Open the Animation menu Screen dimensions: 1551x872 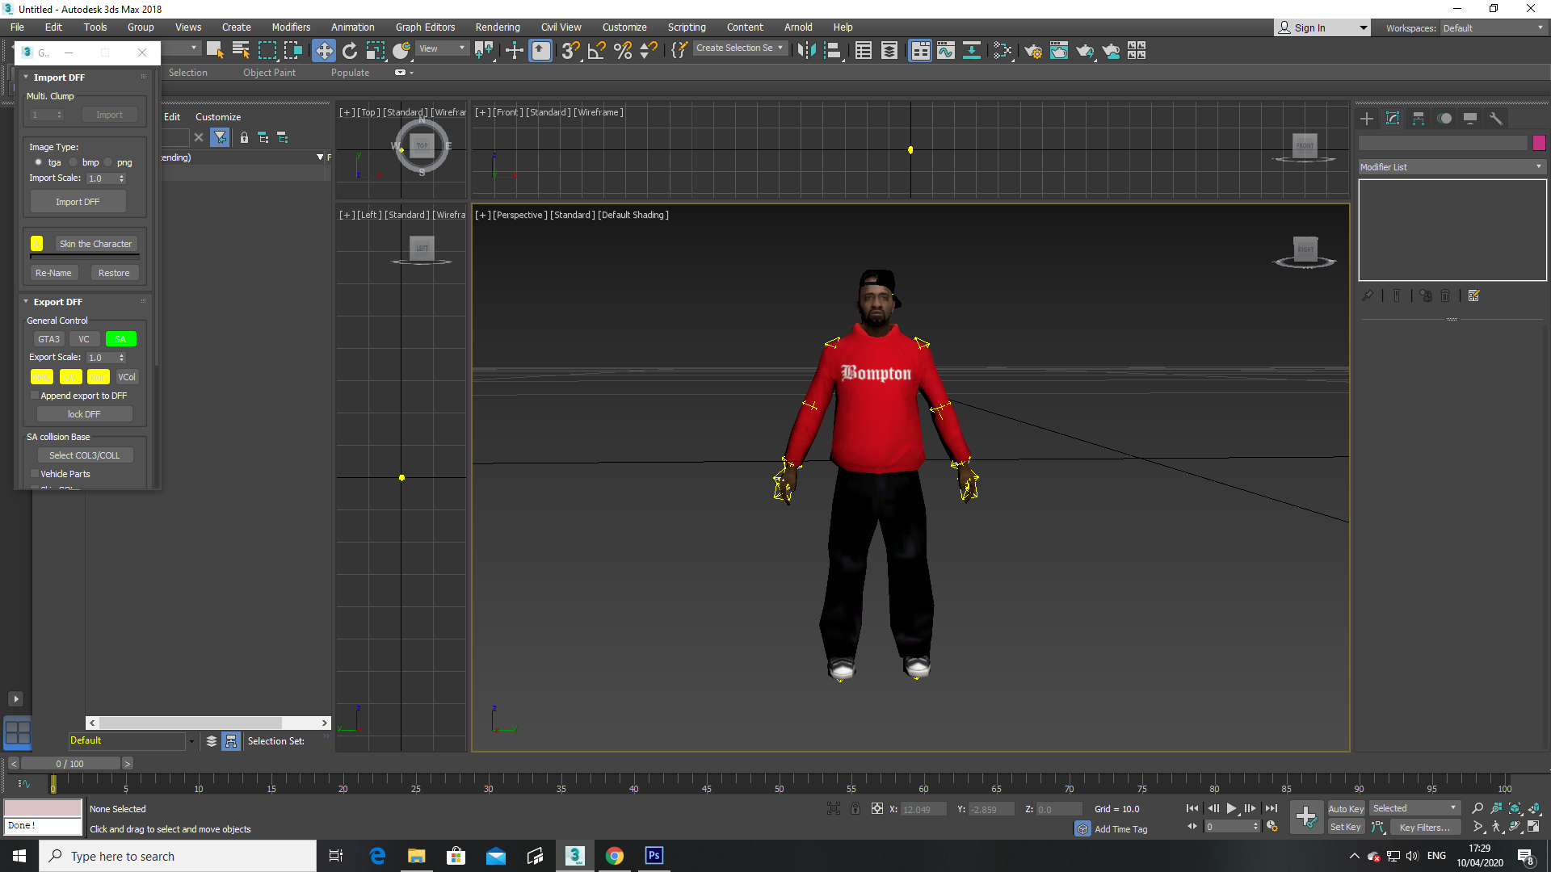(x=353, y=27)
